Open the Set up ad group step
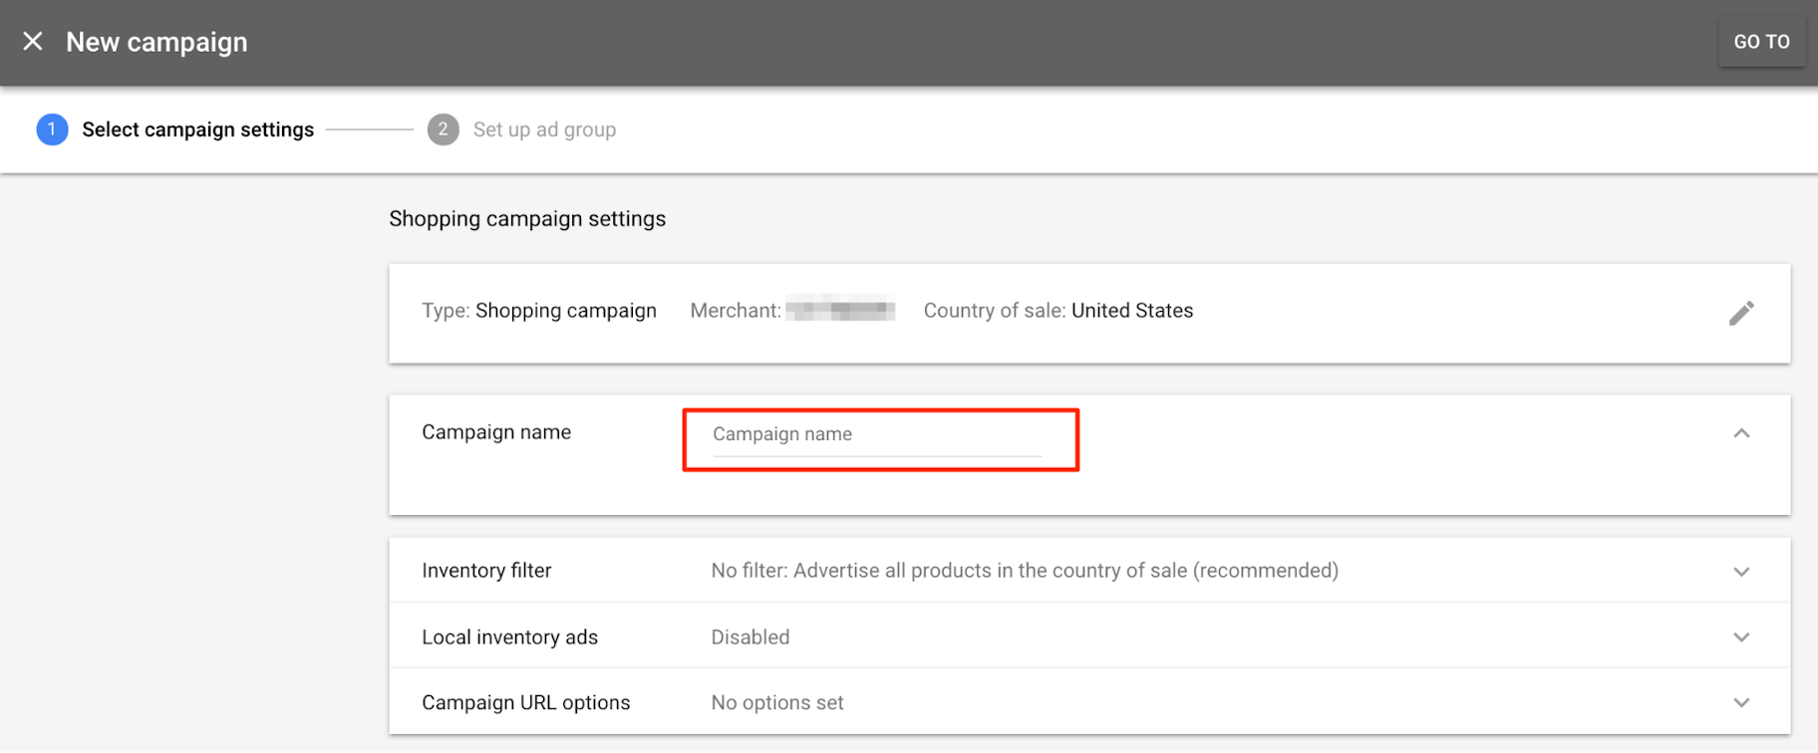This screenshot has width=1818, height=753. tap(544, 129)
